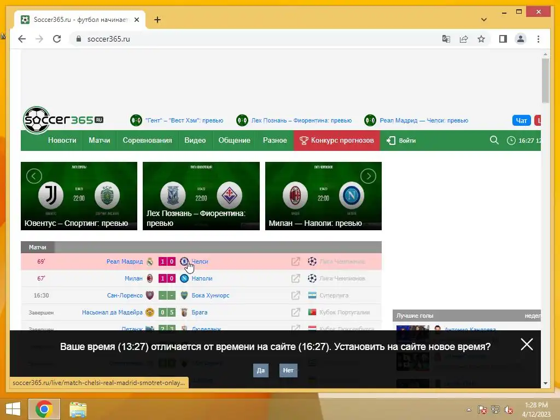The image size is (560, 420).
Task: Click the Chrome icon in taskbar
Action: pyautogui.click(x=44, y=409)
